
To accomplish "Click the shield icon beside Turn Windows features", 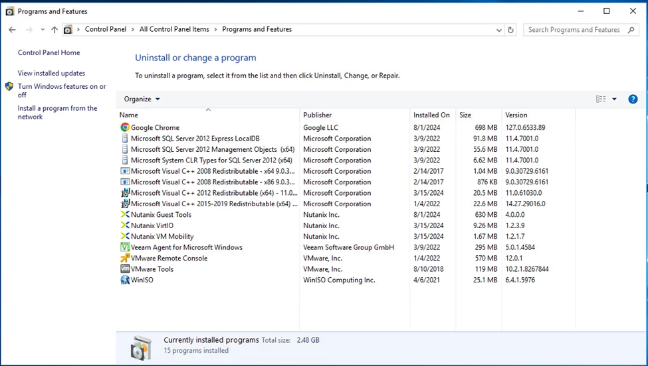I will point(9,87).
